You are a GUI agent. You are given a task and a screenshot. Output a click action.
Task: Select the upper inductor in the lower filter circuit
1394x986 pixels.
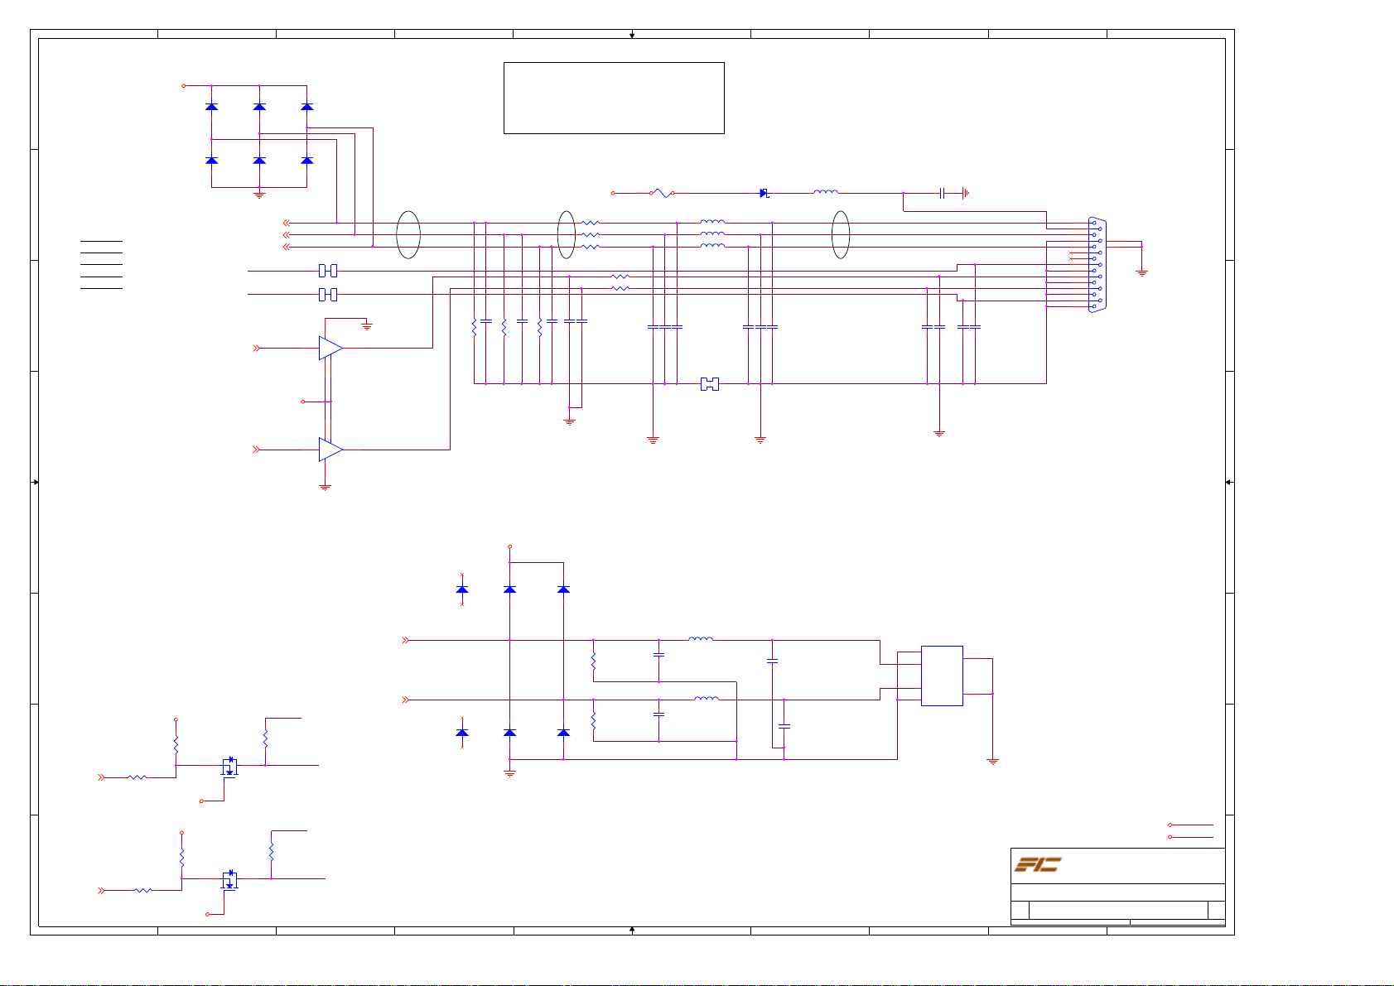pos(701,638)
